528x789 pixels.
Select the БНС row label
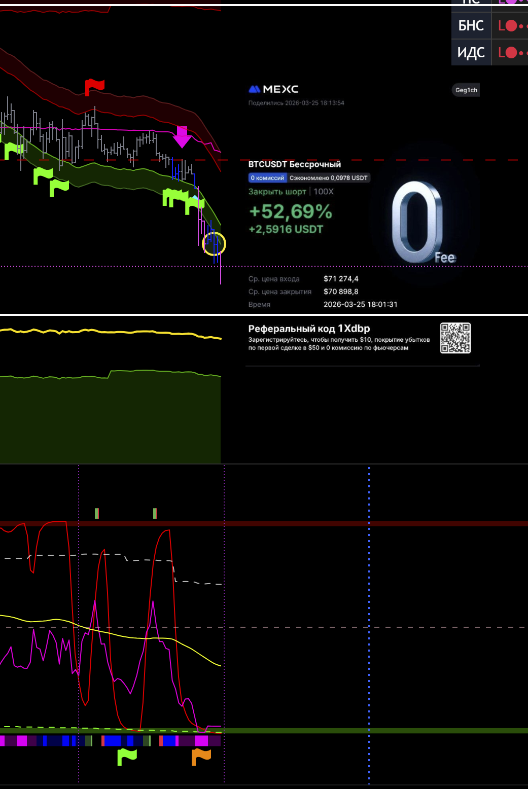click(471, 26)
